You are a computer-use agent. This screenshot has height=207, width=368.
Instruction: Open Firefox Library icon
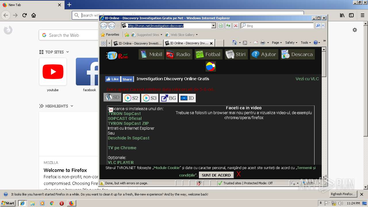[342, 15]
